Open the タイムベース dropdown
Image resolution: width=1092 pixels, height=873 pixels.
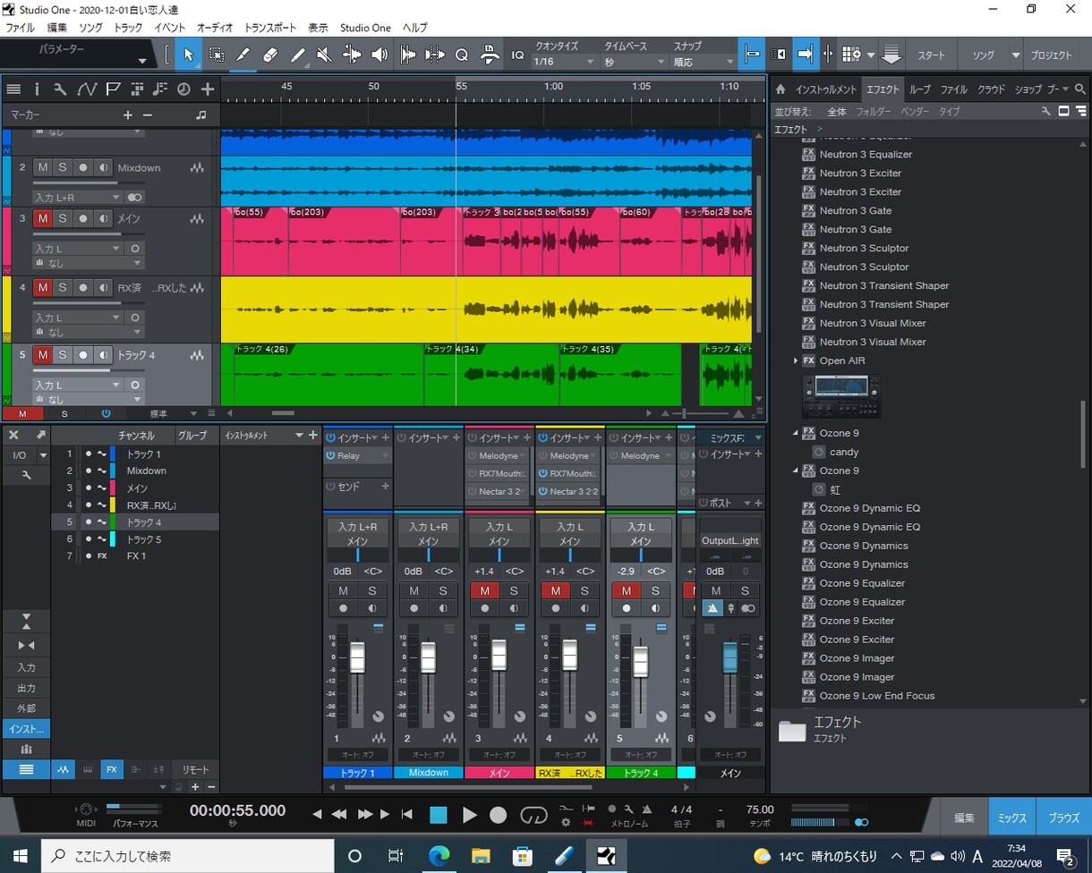click(636, 62)
